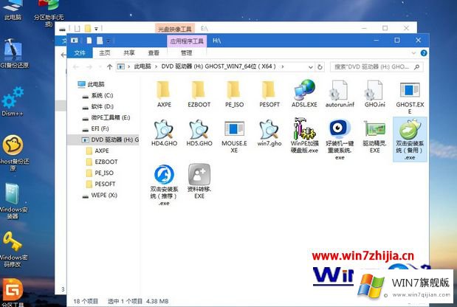Launch the Windows密码修改 key icon

click(x=13, y=249)
